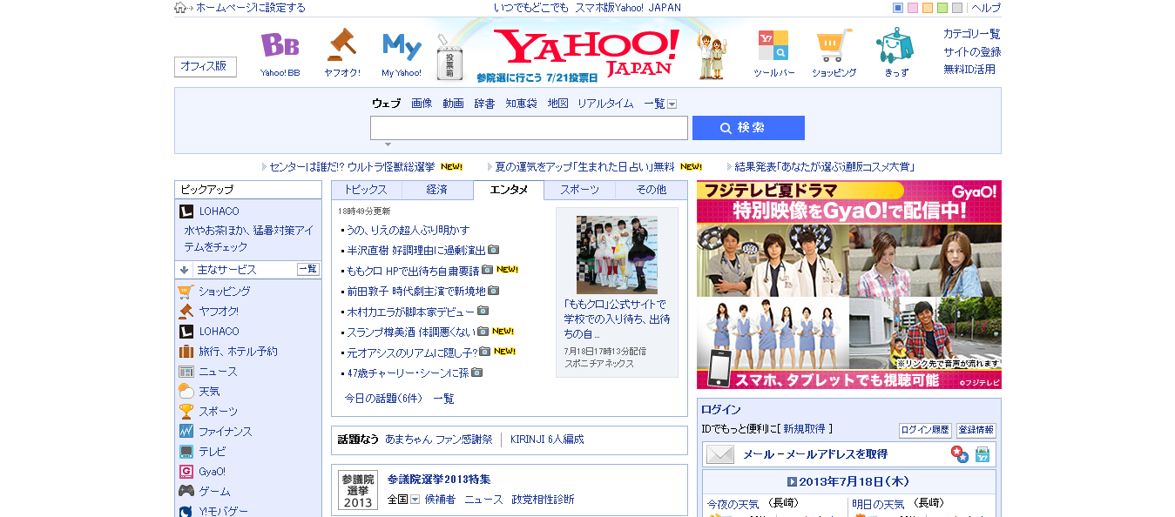Open the フジテレビ夏ドラマ GyaO! banner
1175x517 pixels.
849,285
